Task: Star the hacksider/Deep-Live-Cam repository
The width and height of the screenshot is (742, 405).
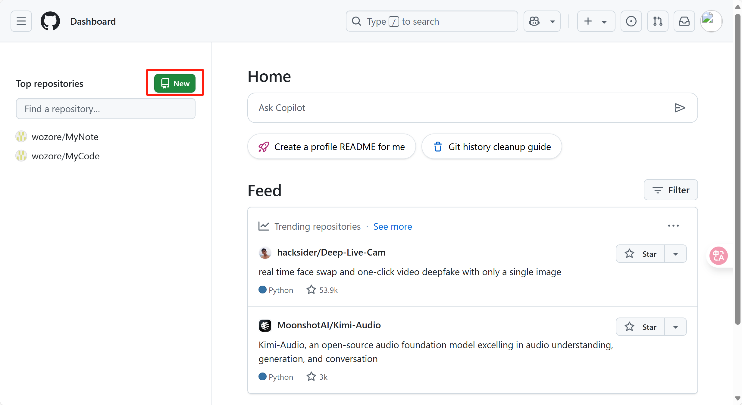Action: click(640, 254)
